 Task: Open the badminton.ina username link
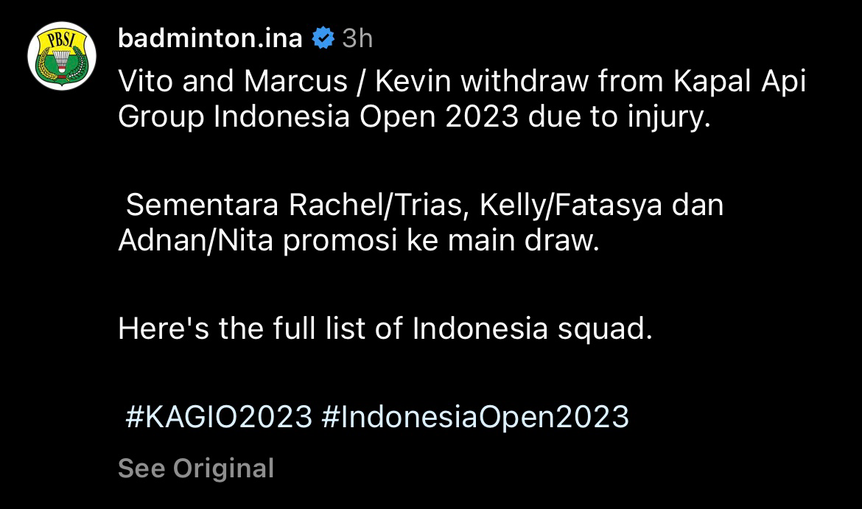pyautogui.click(x=210, y=38)
